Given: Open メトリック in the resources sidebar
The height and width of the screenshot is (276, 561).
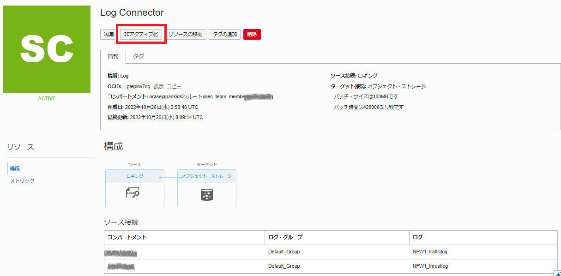Looking at the screenshot, I should click(x=22, y=181).
